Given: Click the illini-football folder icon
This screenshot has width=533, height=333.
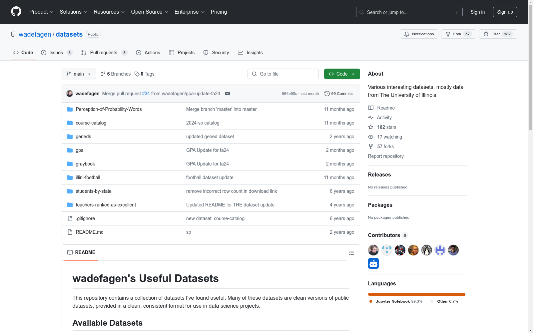Looking at the screenshot, I should [70, 177].
